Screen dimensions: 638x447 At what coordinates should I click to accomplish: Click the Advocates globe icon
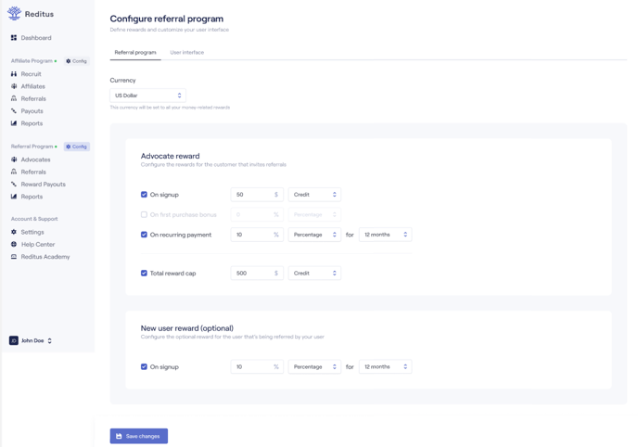[x=14, y=160]
